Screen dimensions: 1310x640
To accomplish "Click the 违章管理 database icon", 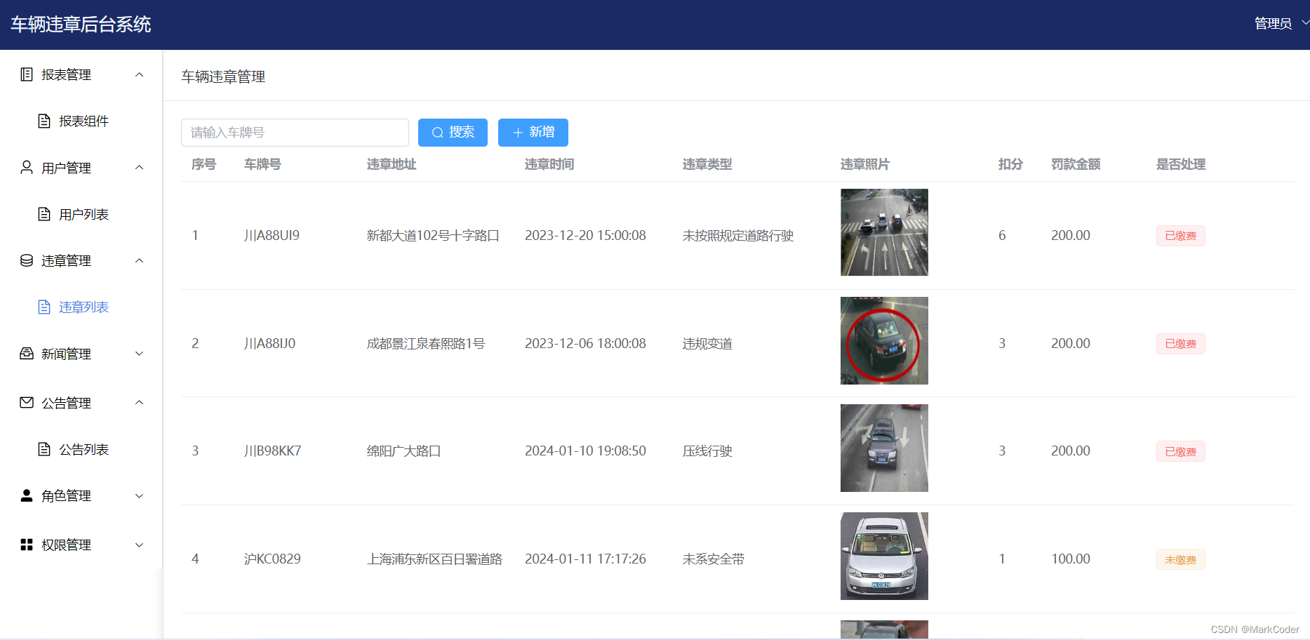I will tap(27, 260).
